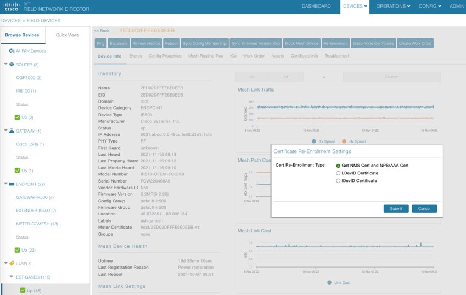Click Erase Node Certificates button
The width and height of the screenshot is (466, 295).
[373, 43]
